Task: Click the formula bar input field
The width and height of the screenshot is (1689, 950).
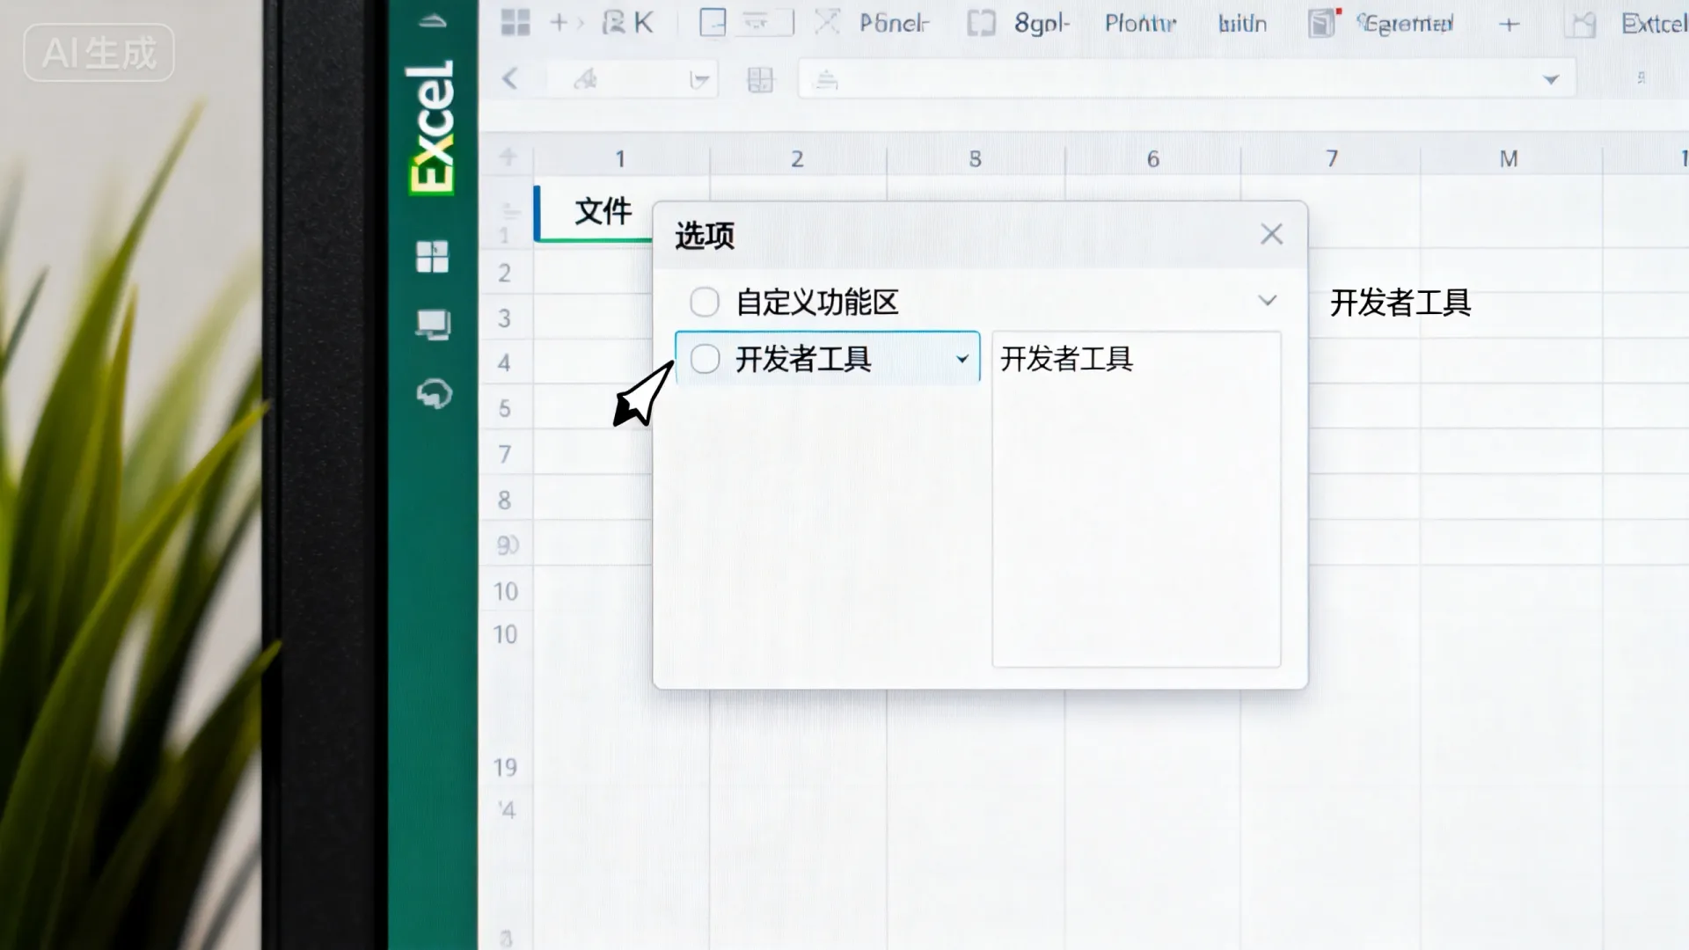Action: click(x=1187, y=79)
